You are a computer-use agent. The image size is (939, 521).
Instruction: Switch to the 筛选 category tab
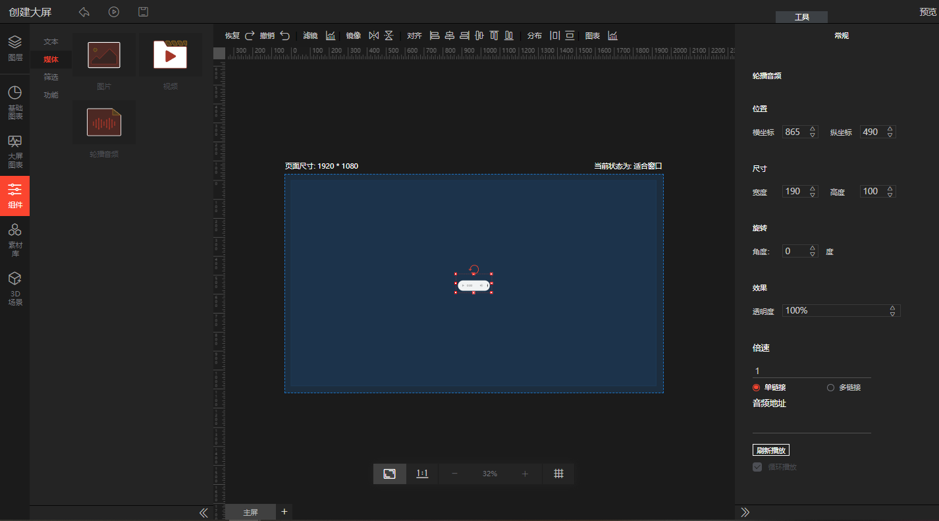51,77
